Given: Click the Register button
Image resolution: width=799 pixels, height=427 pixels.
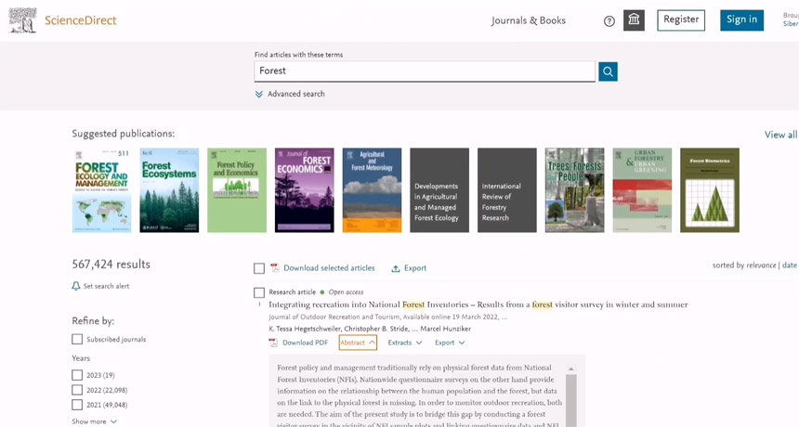Looking at the screenshot, I should (x=681, y=19).
